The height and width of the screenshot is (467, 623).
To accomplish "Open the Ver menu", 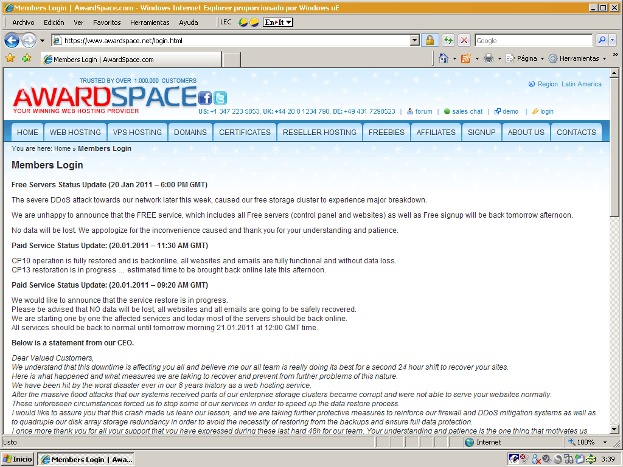I will coord(78,22).
